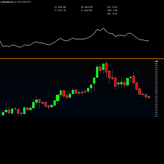Click the 360 price axis label
Screen dimensions: 164x164
156,96
